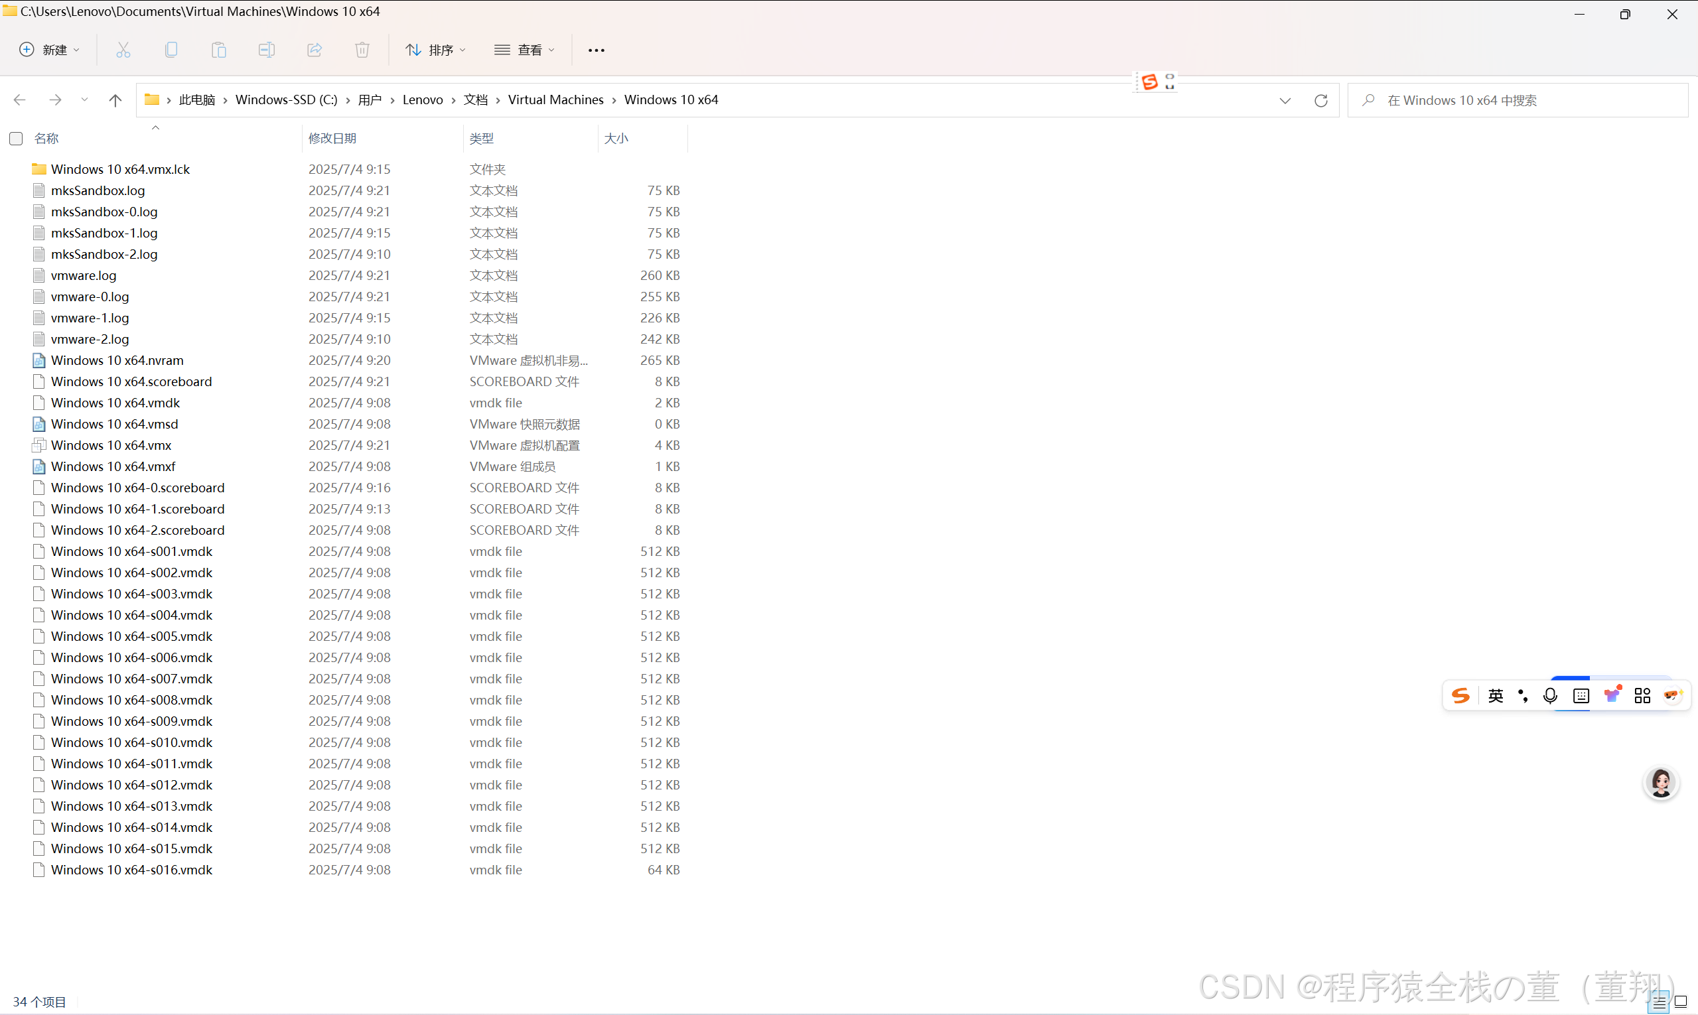1698x1015 pixels.
Task: Open the 新建 dropdown menu
Action: click(x=49, y=50)
